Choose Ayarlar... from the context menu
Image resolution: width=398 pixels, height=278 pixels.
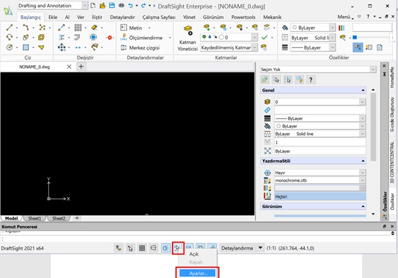pos(198,272)
